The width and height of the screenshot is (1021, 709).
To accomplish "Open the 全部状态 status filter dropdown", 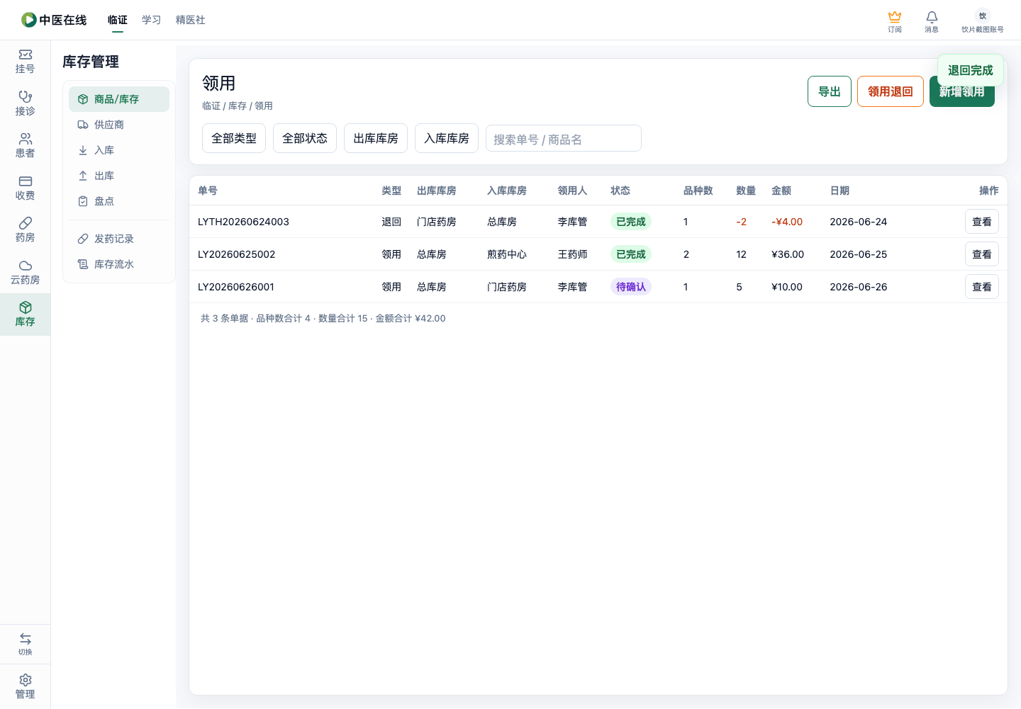I will [x=305, y=138].
